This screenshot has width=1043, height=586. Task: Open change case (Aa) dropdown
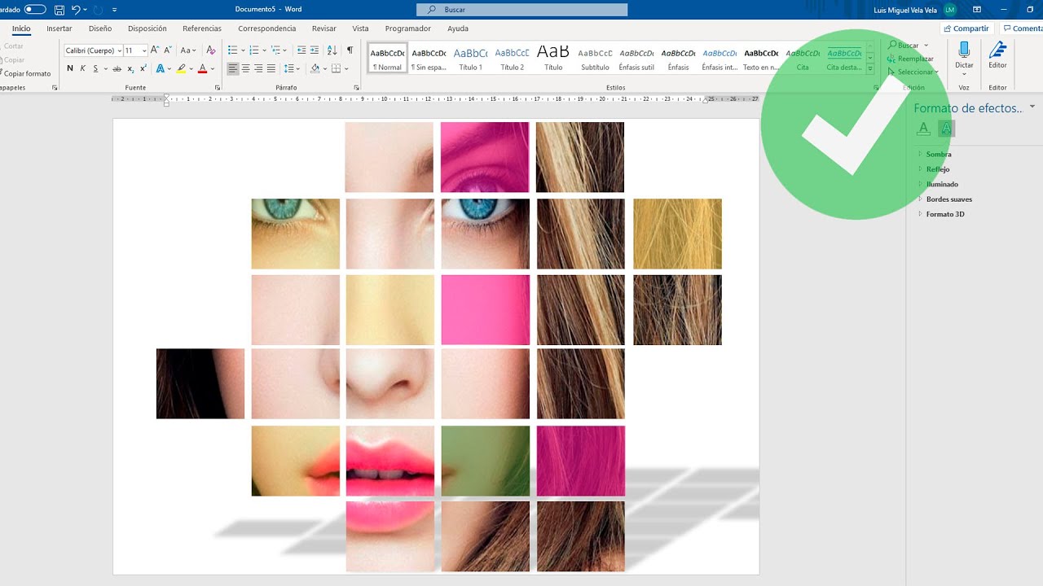click(187, 50)
